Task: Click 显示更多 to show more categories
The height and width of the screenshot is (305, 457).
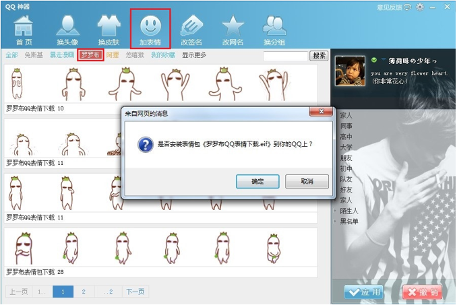Action: coord(194,55)
